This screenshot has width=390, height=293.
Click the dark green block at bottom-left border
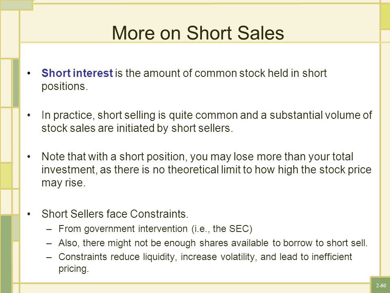coord(6,254)
